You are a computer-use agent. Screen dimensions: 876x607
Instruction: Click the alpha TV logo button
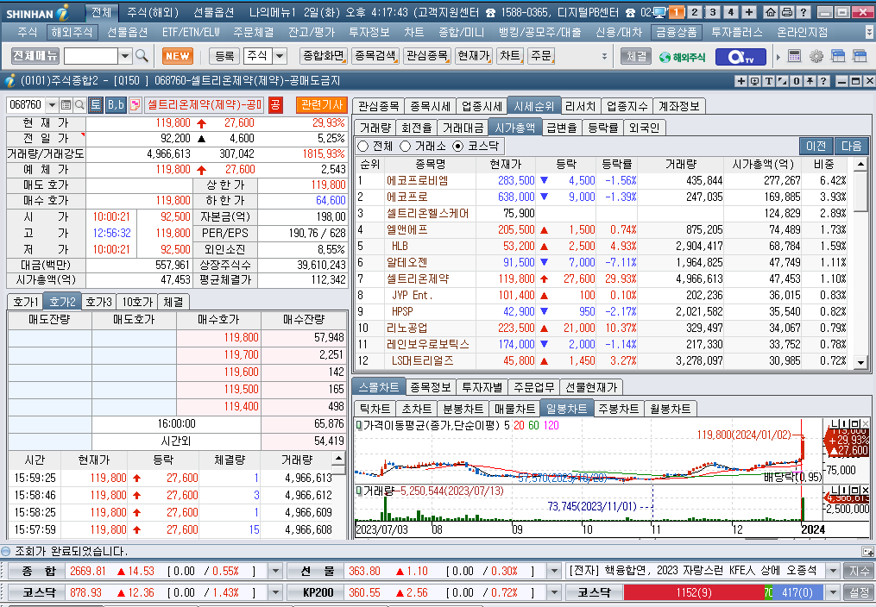pos(741,56)
